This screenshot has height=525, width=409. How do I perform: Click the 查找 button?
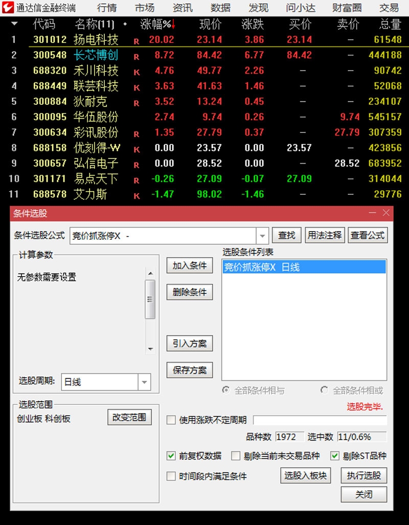tap(286, 235)
